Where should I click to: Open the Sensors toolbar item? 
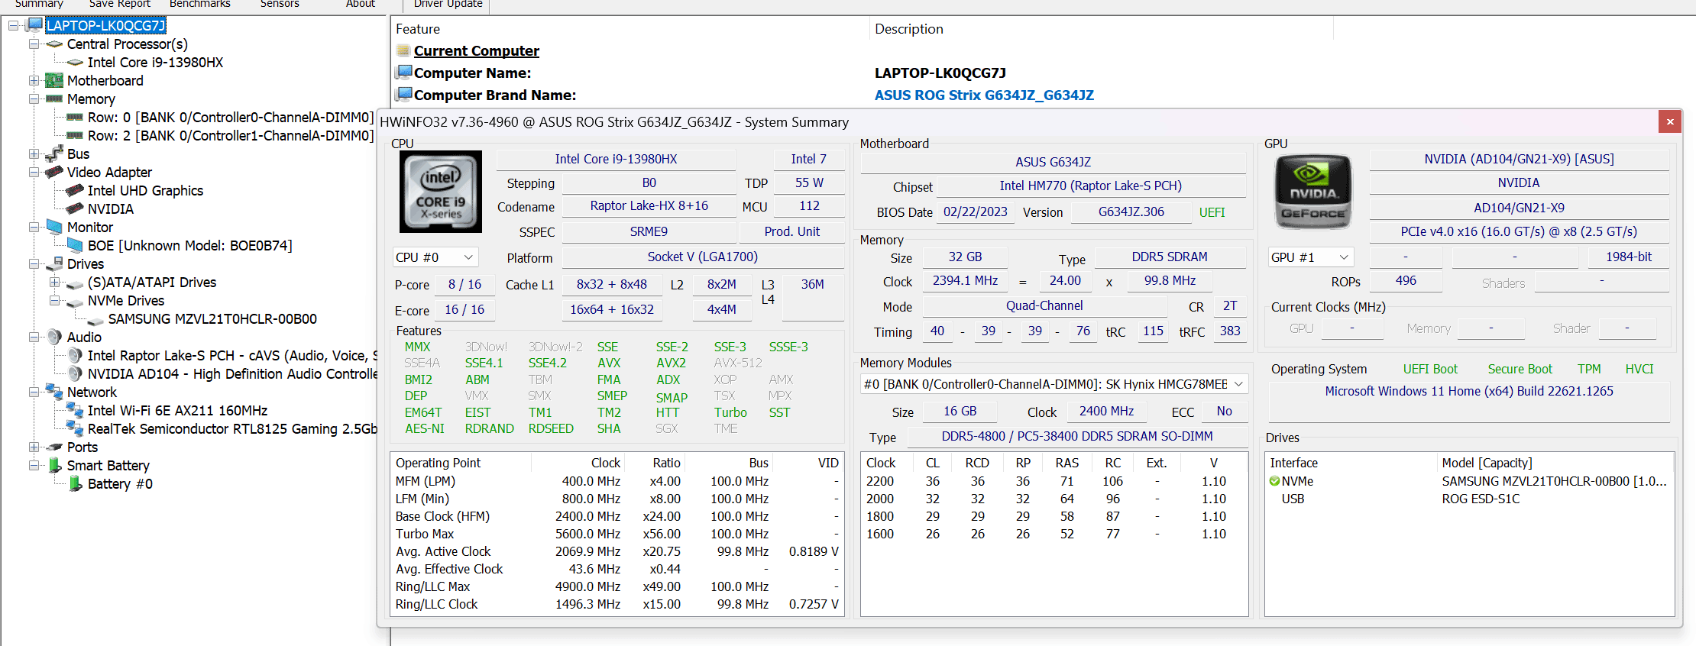280,4
